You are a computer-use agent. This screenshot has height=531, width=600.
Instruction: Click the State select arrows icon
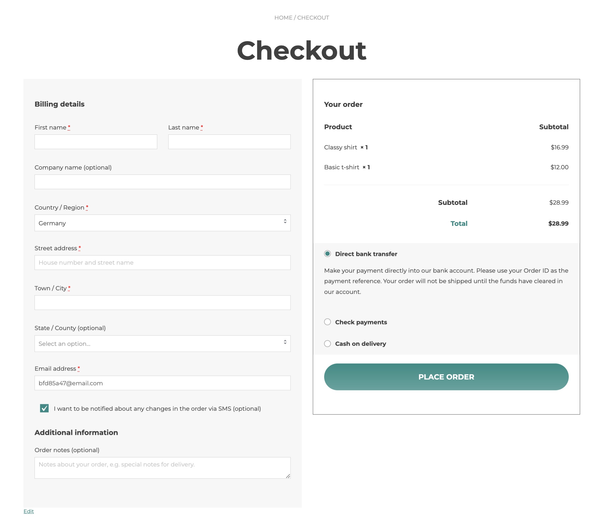285,342
